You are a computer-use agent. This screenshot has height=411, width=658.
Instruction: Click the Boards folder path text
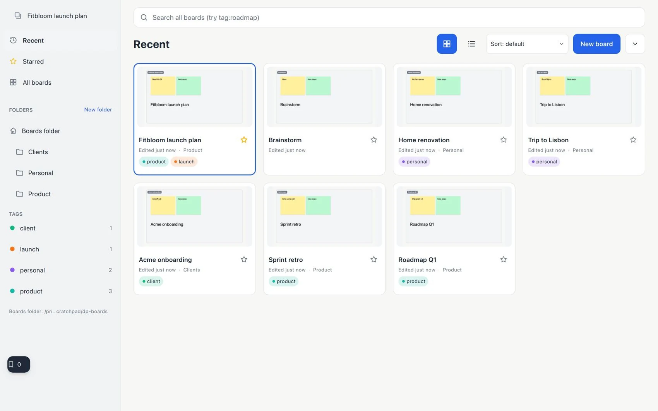pos(58,311)
